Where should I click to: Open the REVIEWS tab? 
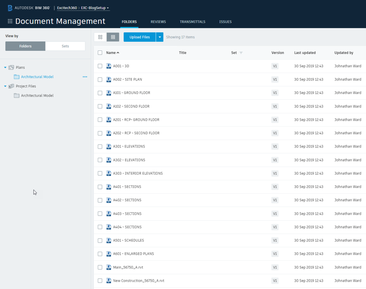[x=158, y=22]
